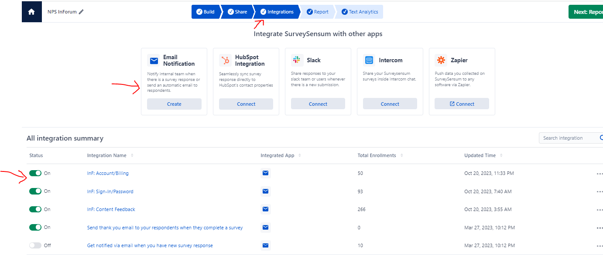
Task: Click the email icon beside InF: Content Feedback
Action: (266, 209)
